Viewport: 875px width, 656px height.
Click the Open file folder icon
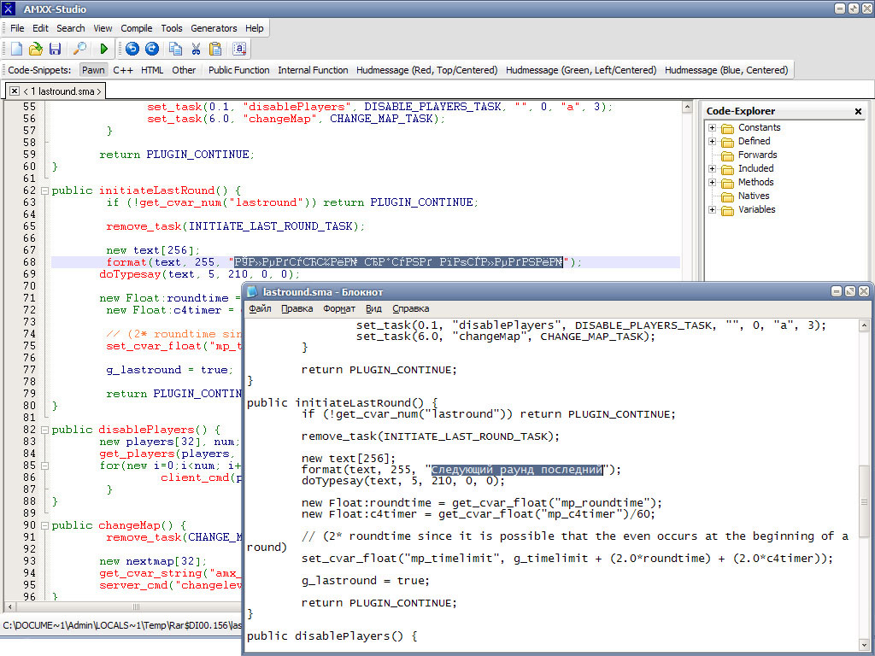tap(36, 50)
